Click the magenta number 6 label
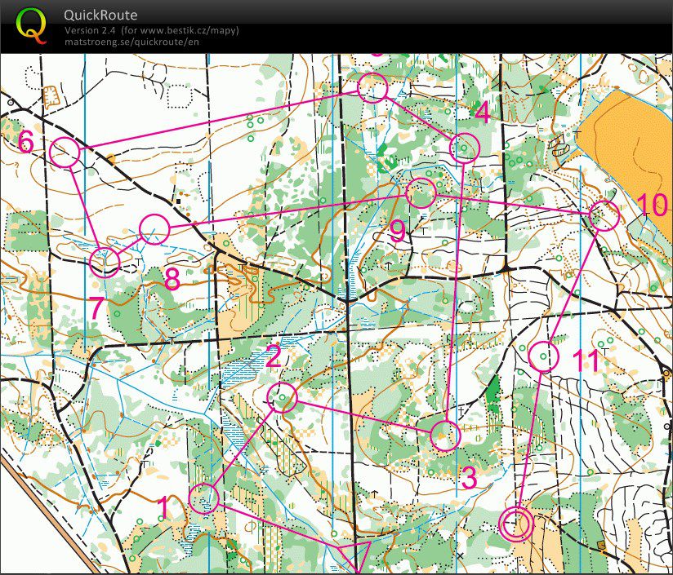Viewport: 673px width, 575px height. 26,141
